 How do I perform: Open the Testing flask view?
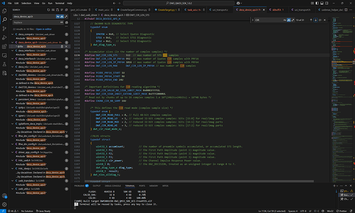4,64
